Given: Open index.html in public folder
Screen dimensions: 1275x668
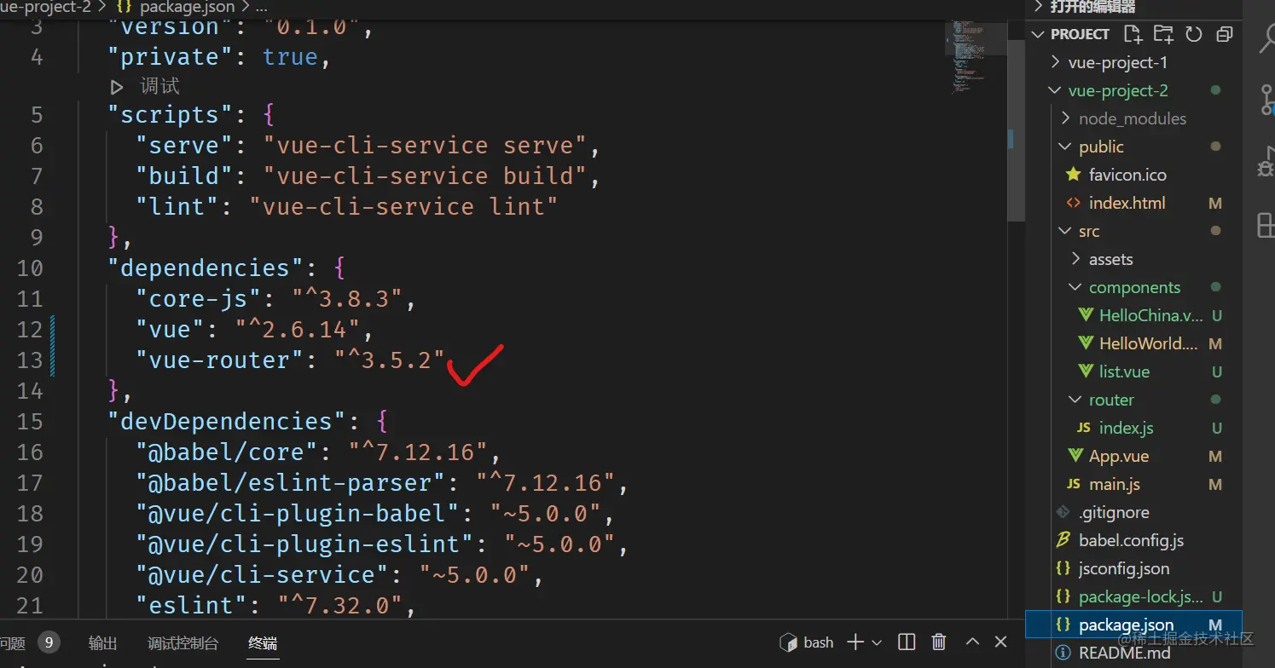Looking at the screenshot, I should (1127, 203).
